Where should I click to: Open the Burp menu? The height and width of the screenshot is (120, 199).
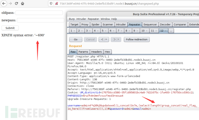coord(72,19)
